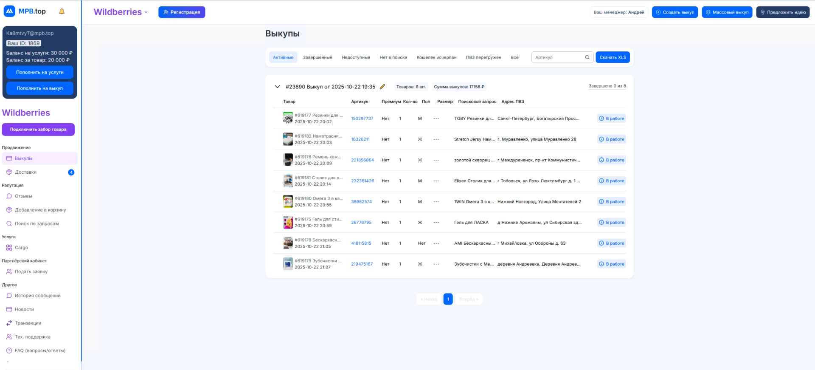Open product thumbnail for #619176 Ремень

(x=288, y=160)
